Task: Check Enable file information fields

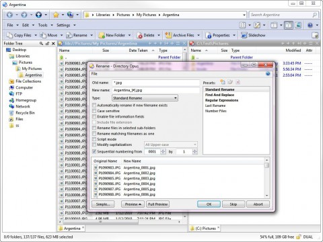Action: point(94,116)
